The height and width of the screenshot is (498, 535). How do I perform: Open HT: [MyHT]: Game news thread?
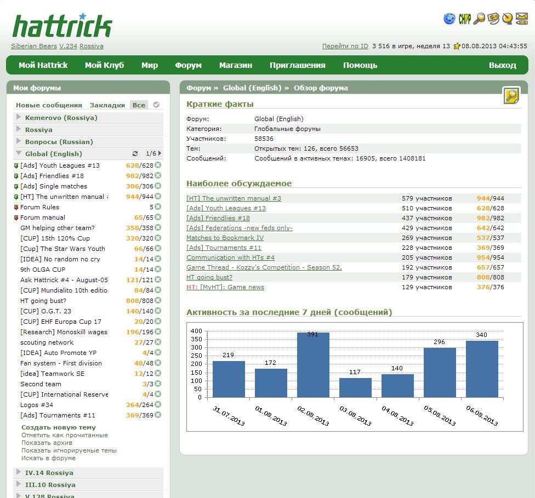point(225,287)
